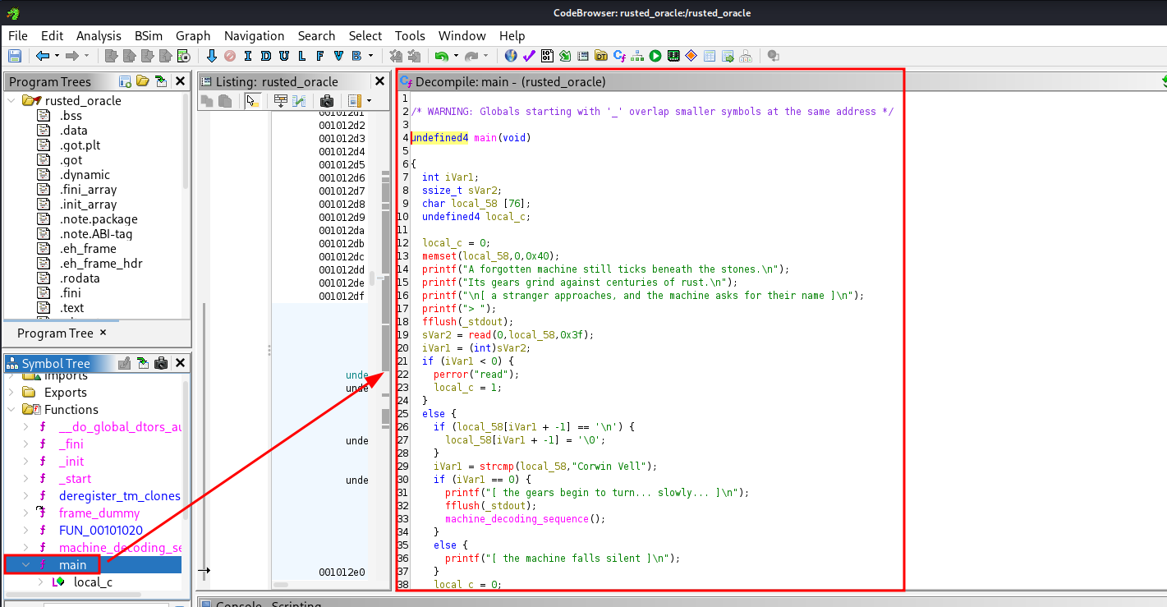Viewport: 1167px width, 607px height.
Task: Toggle next Instruction 'I' navigation button
Action: point(247,56)
